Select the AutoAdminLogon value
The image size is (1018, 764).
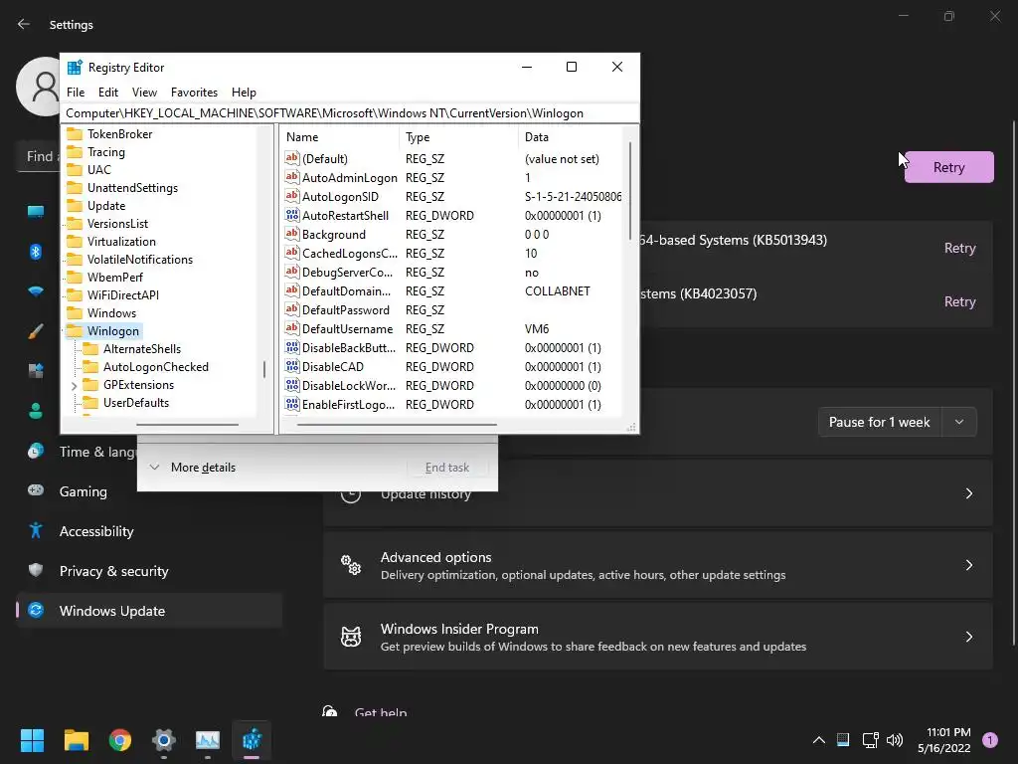349,177
